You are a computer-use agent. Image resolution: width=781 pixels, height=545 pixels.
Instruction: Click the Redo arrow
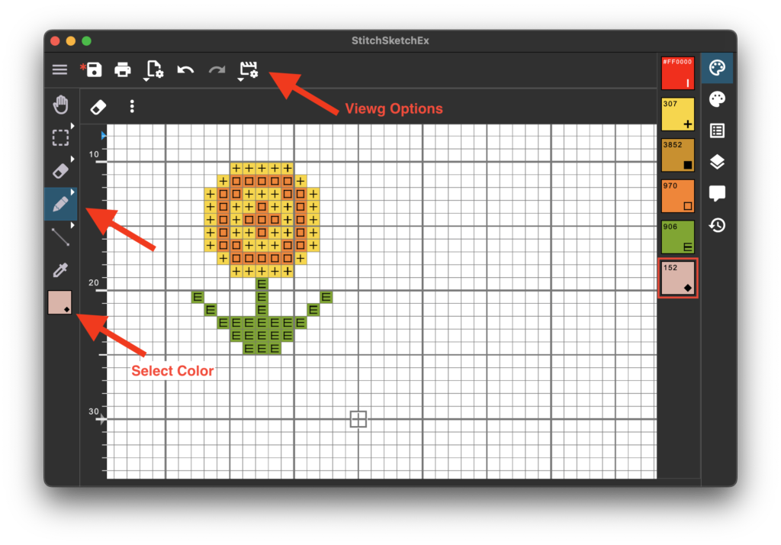click(x=217, y=70)
